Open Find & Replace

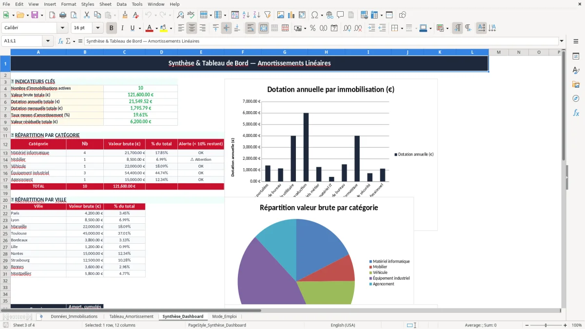pos(180,15)
